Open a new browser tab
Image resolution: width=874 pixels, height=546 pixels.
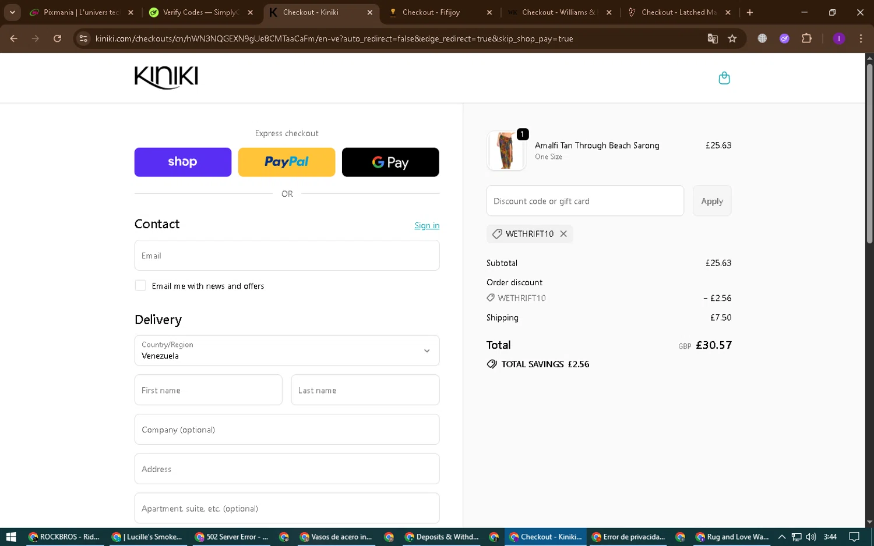point(750,12)
